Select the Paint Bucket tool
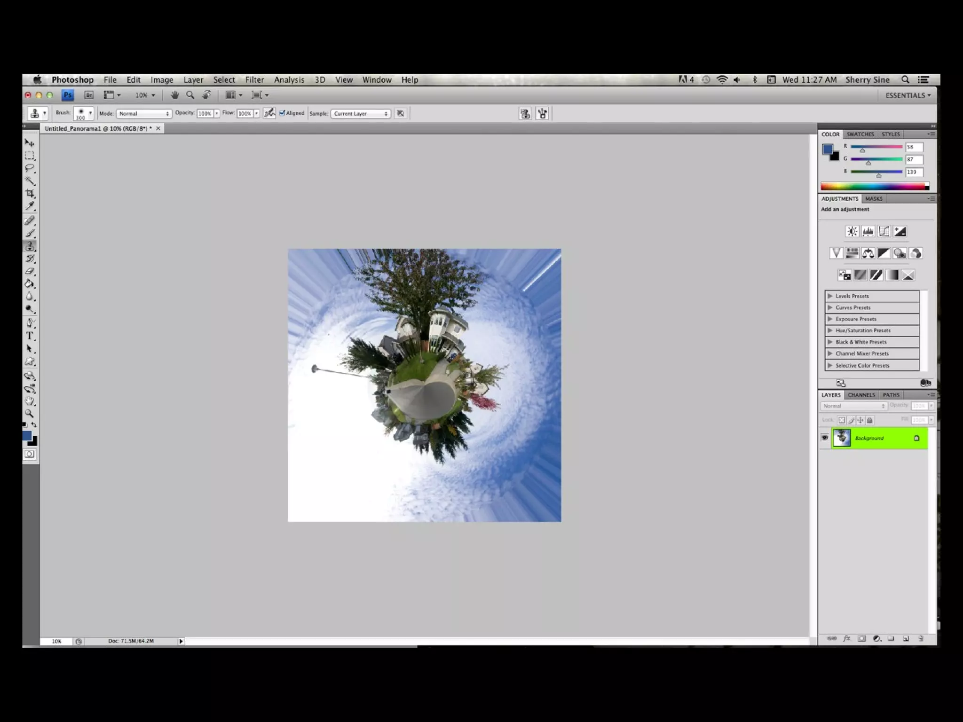The width and height of the screenshot is (963, 722). pos(30,284)
